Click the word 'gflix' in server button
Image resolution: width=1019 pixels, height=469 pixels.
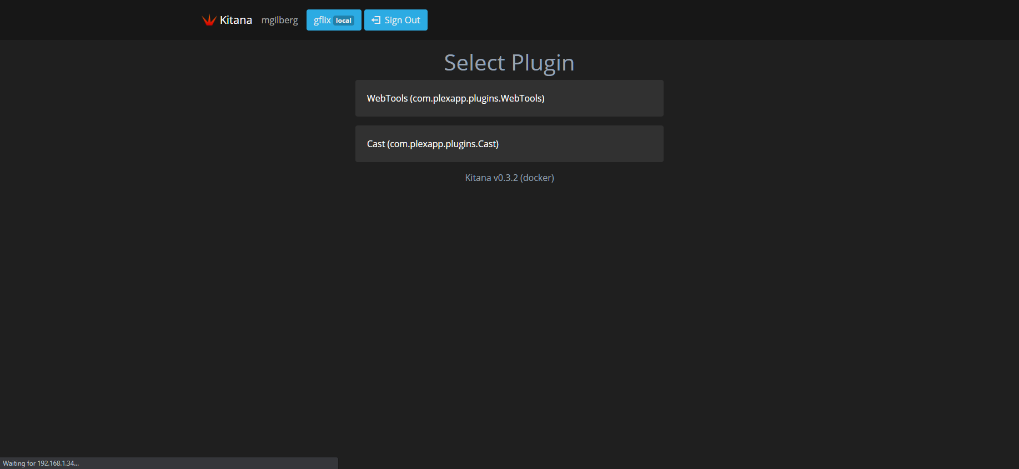click(322, 20)
